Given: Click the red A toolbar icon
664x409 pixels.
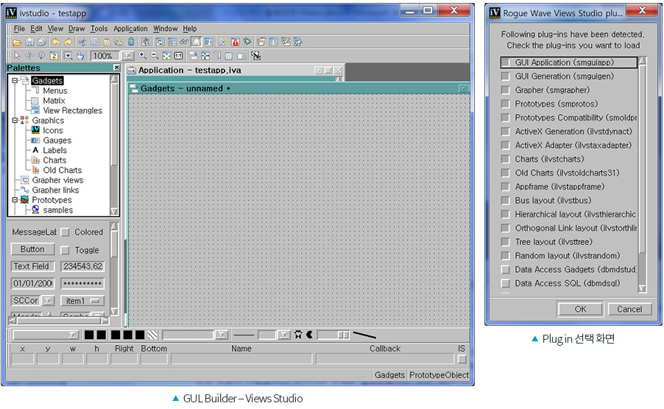Looking at the screenshot, I should (236, 42).
